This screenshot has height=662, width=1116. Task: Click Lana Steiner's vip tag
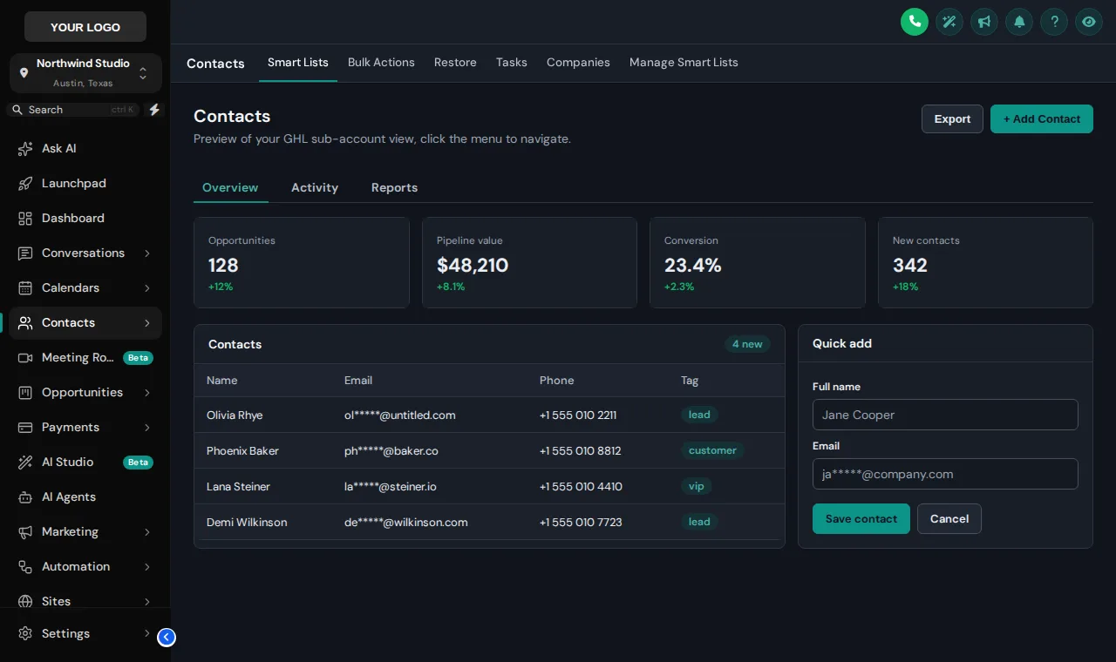(696, 487)
